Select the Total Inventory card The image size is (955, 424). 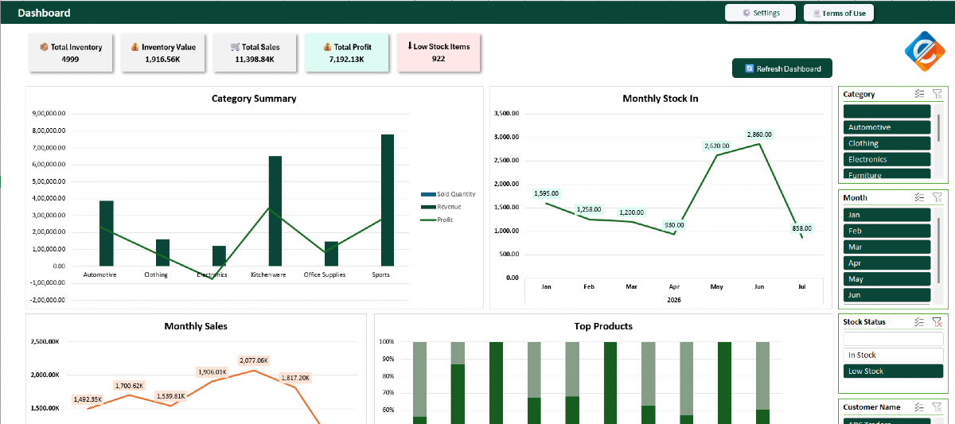[71, 53]
